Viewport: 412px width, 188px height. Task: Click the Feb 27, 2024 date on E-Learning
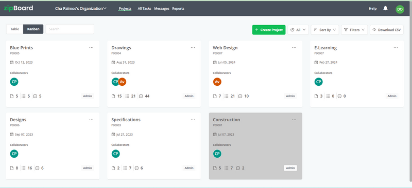[329, 62]
